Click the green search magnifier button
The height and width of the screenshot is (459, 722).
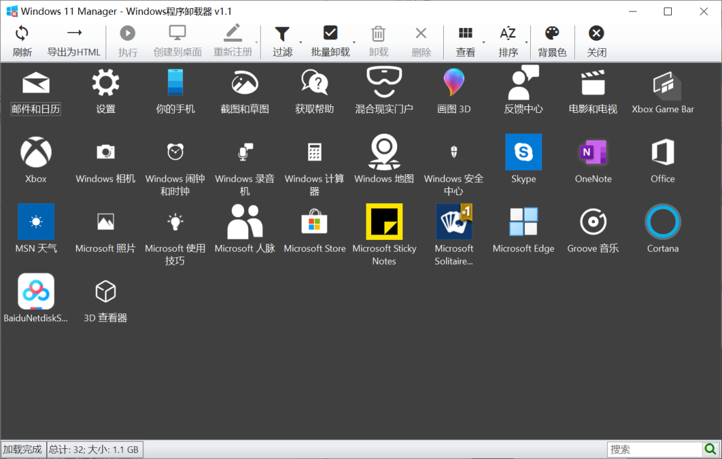[x=710, y=450]
